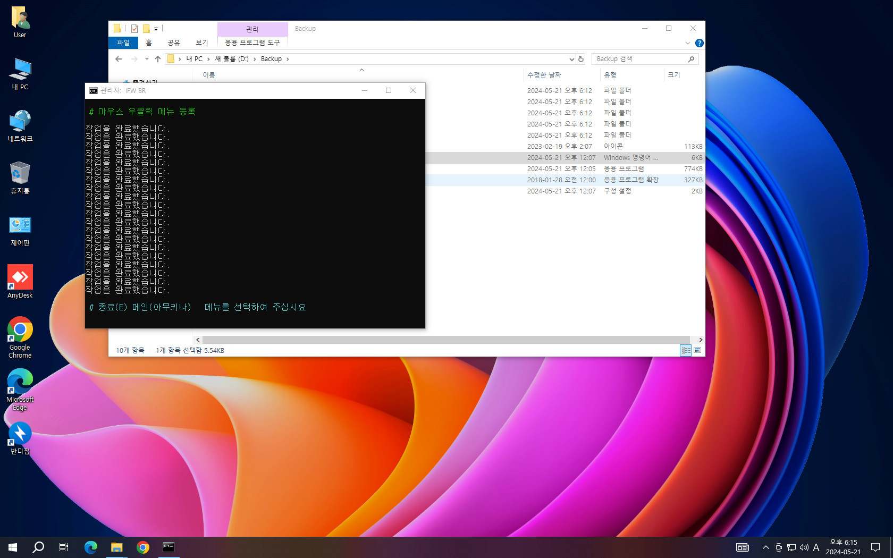Click volume speaker tray icon

(x=804, y=547)
